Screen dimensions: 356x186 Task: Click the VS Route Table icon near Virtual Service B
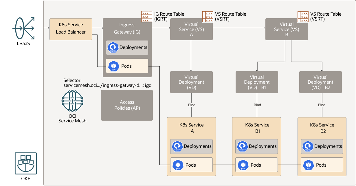303,16
